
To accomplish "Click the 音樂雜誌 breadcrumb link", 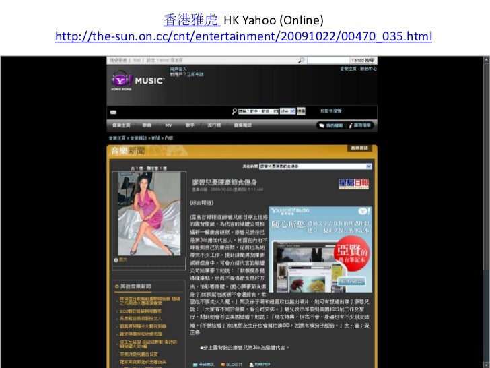I will click(x=139, y=138).
